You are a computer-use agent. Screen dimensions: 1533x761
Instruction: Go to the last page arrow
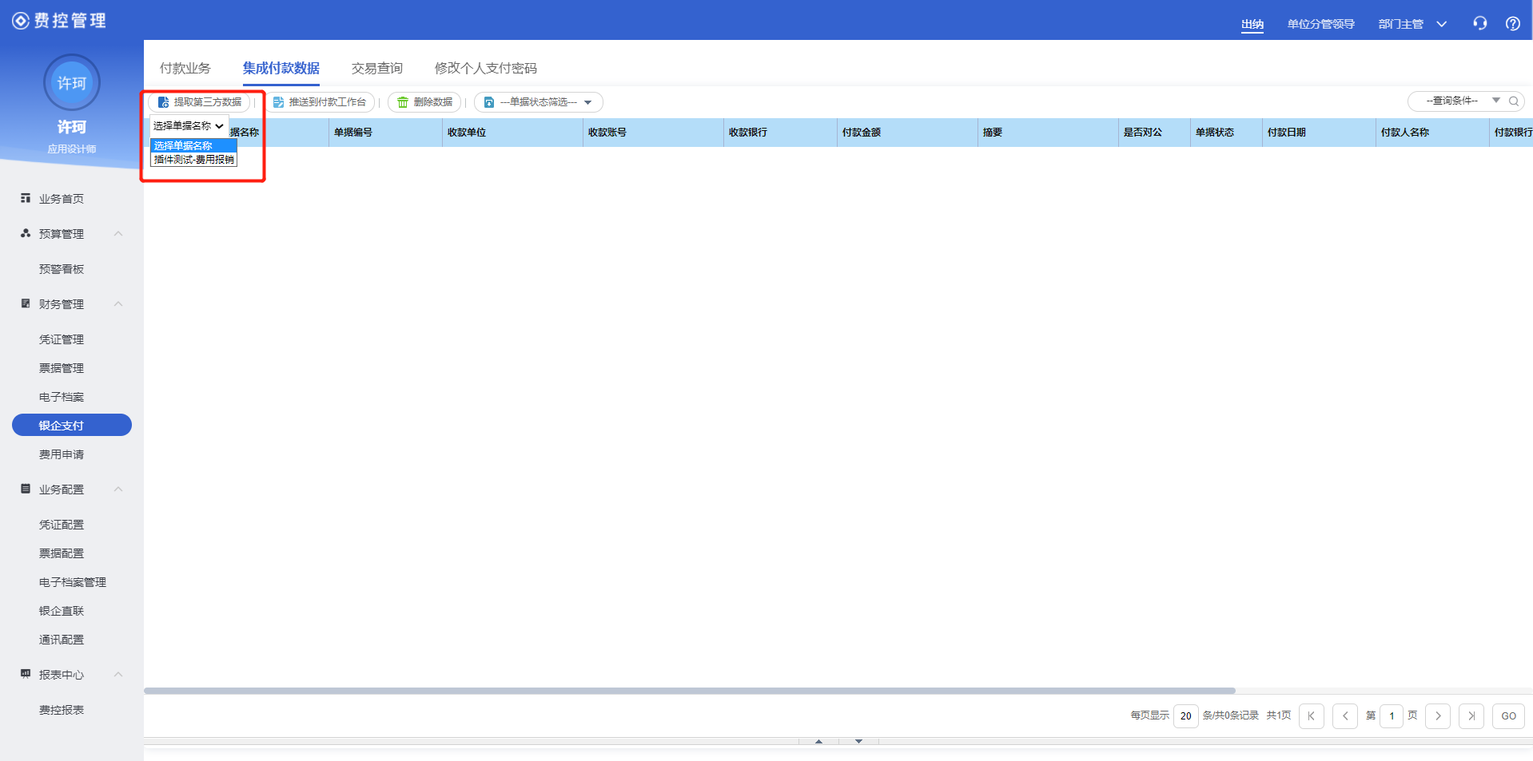point(1471,716)
